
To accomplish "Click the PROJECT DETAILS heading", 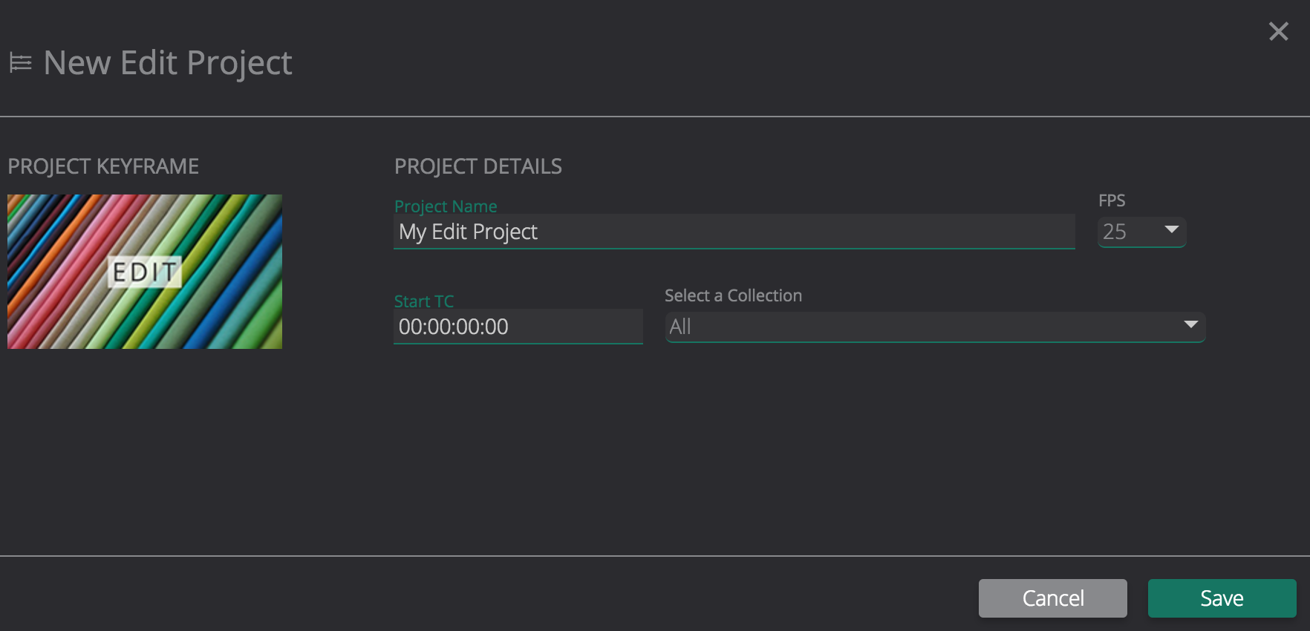I will point(478,166).
